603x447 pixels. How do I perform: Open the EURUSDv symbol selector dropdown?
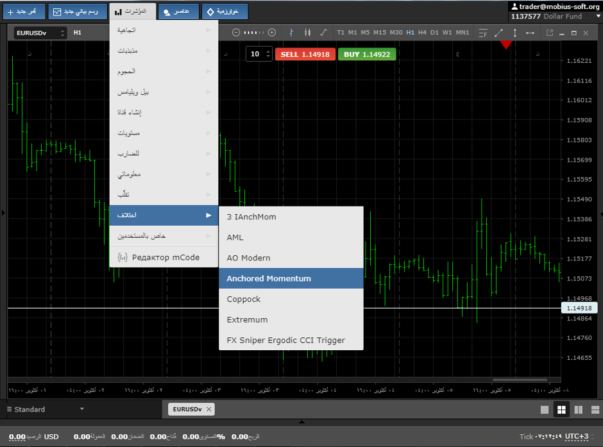pyautogui.click(x=40, y=33)
